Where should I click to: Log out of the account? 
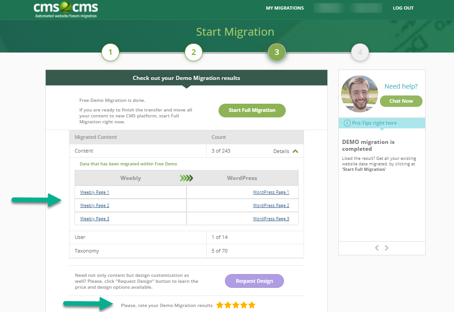(x=403, y=8)
